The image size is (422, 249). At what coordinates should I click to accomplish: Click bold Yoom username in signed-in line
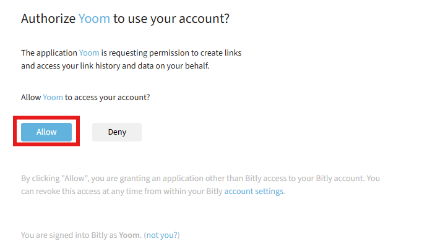tap(129, 235)
